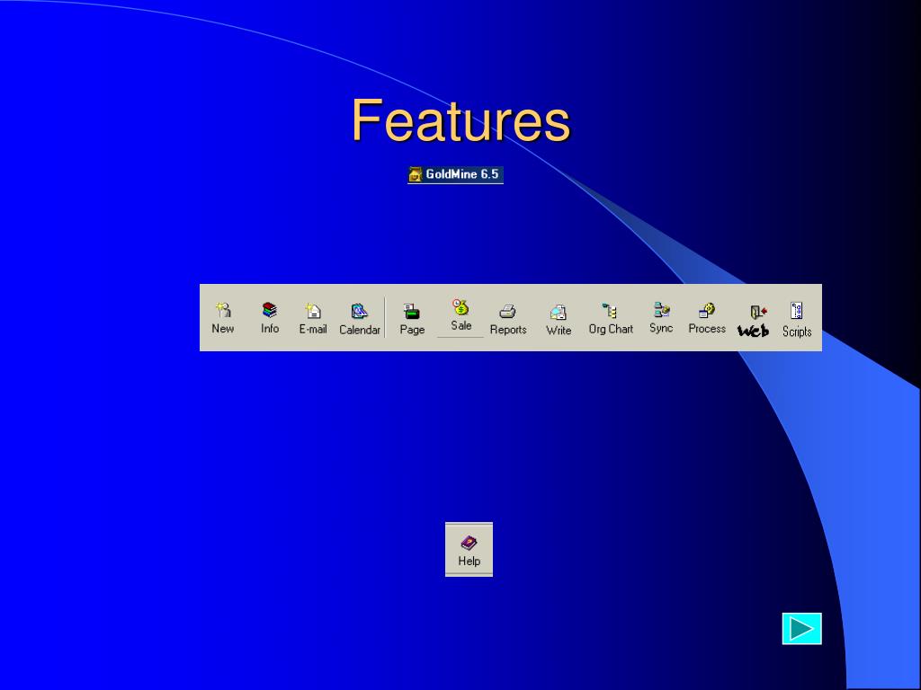921x690 pixels.
Task: Open the Info books icon
Action: click(270, 310)
